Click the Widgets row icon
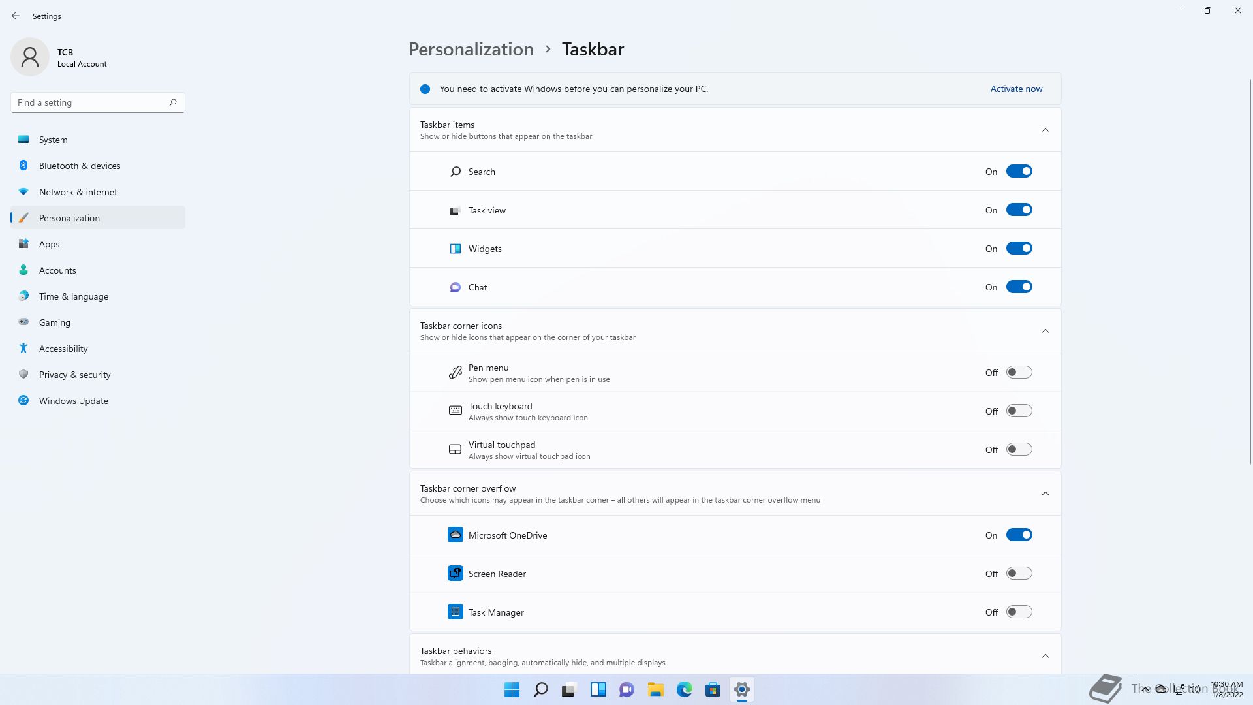 [456, 249]
